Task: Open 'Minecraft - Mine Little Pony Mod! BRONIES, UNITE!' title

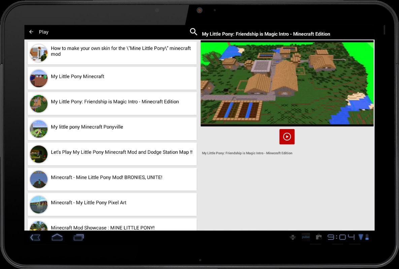Action: pyautogui.click(x=107, y=177)
